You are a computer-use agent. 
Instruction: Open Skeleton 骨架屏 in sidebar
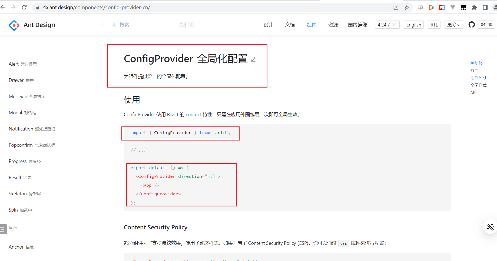[25, 194]
